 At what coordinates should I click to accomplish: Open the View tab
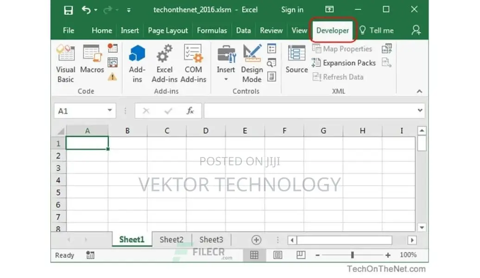[299, 30]
